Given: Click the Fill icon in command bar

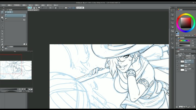Looking at the screenshot, I should 55,8.
